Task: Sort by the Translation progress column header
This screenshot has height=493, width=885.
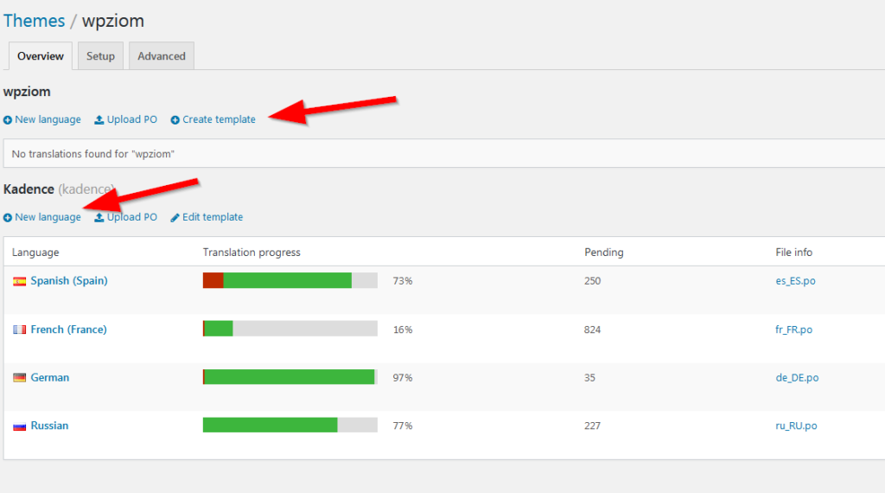Action: (x=251, y=253)
